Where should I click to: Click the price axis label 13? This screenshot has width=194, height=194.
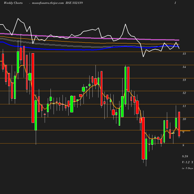[184, 80]
